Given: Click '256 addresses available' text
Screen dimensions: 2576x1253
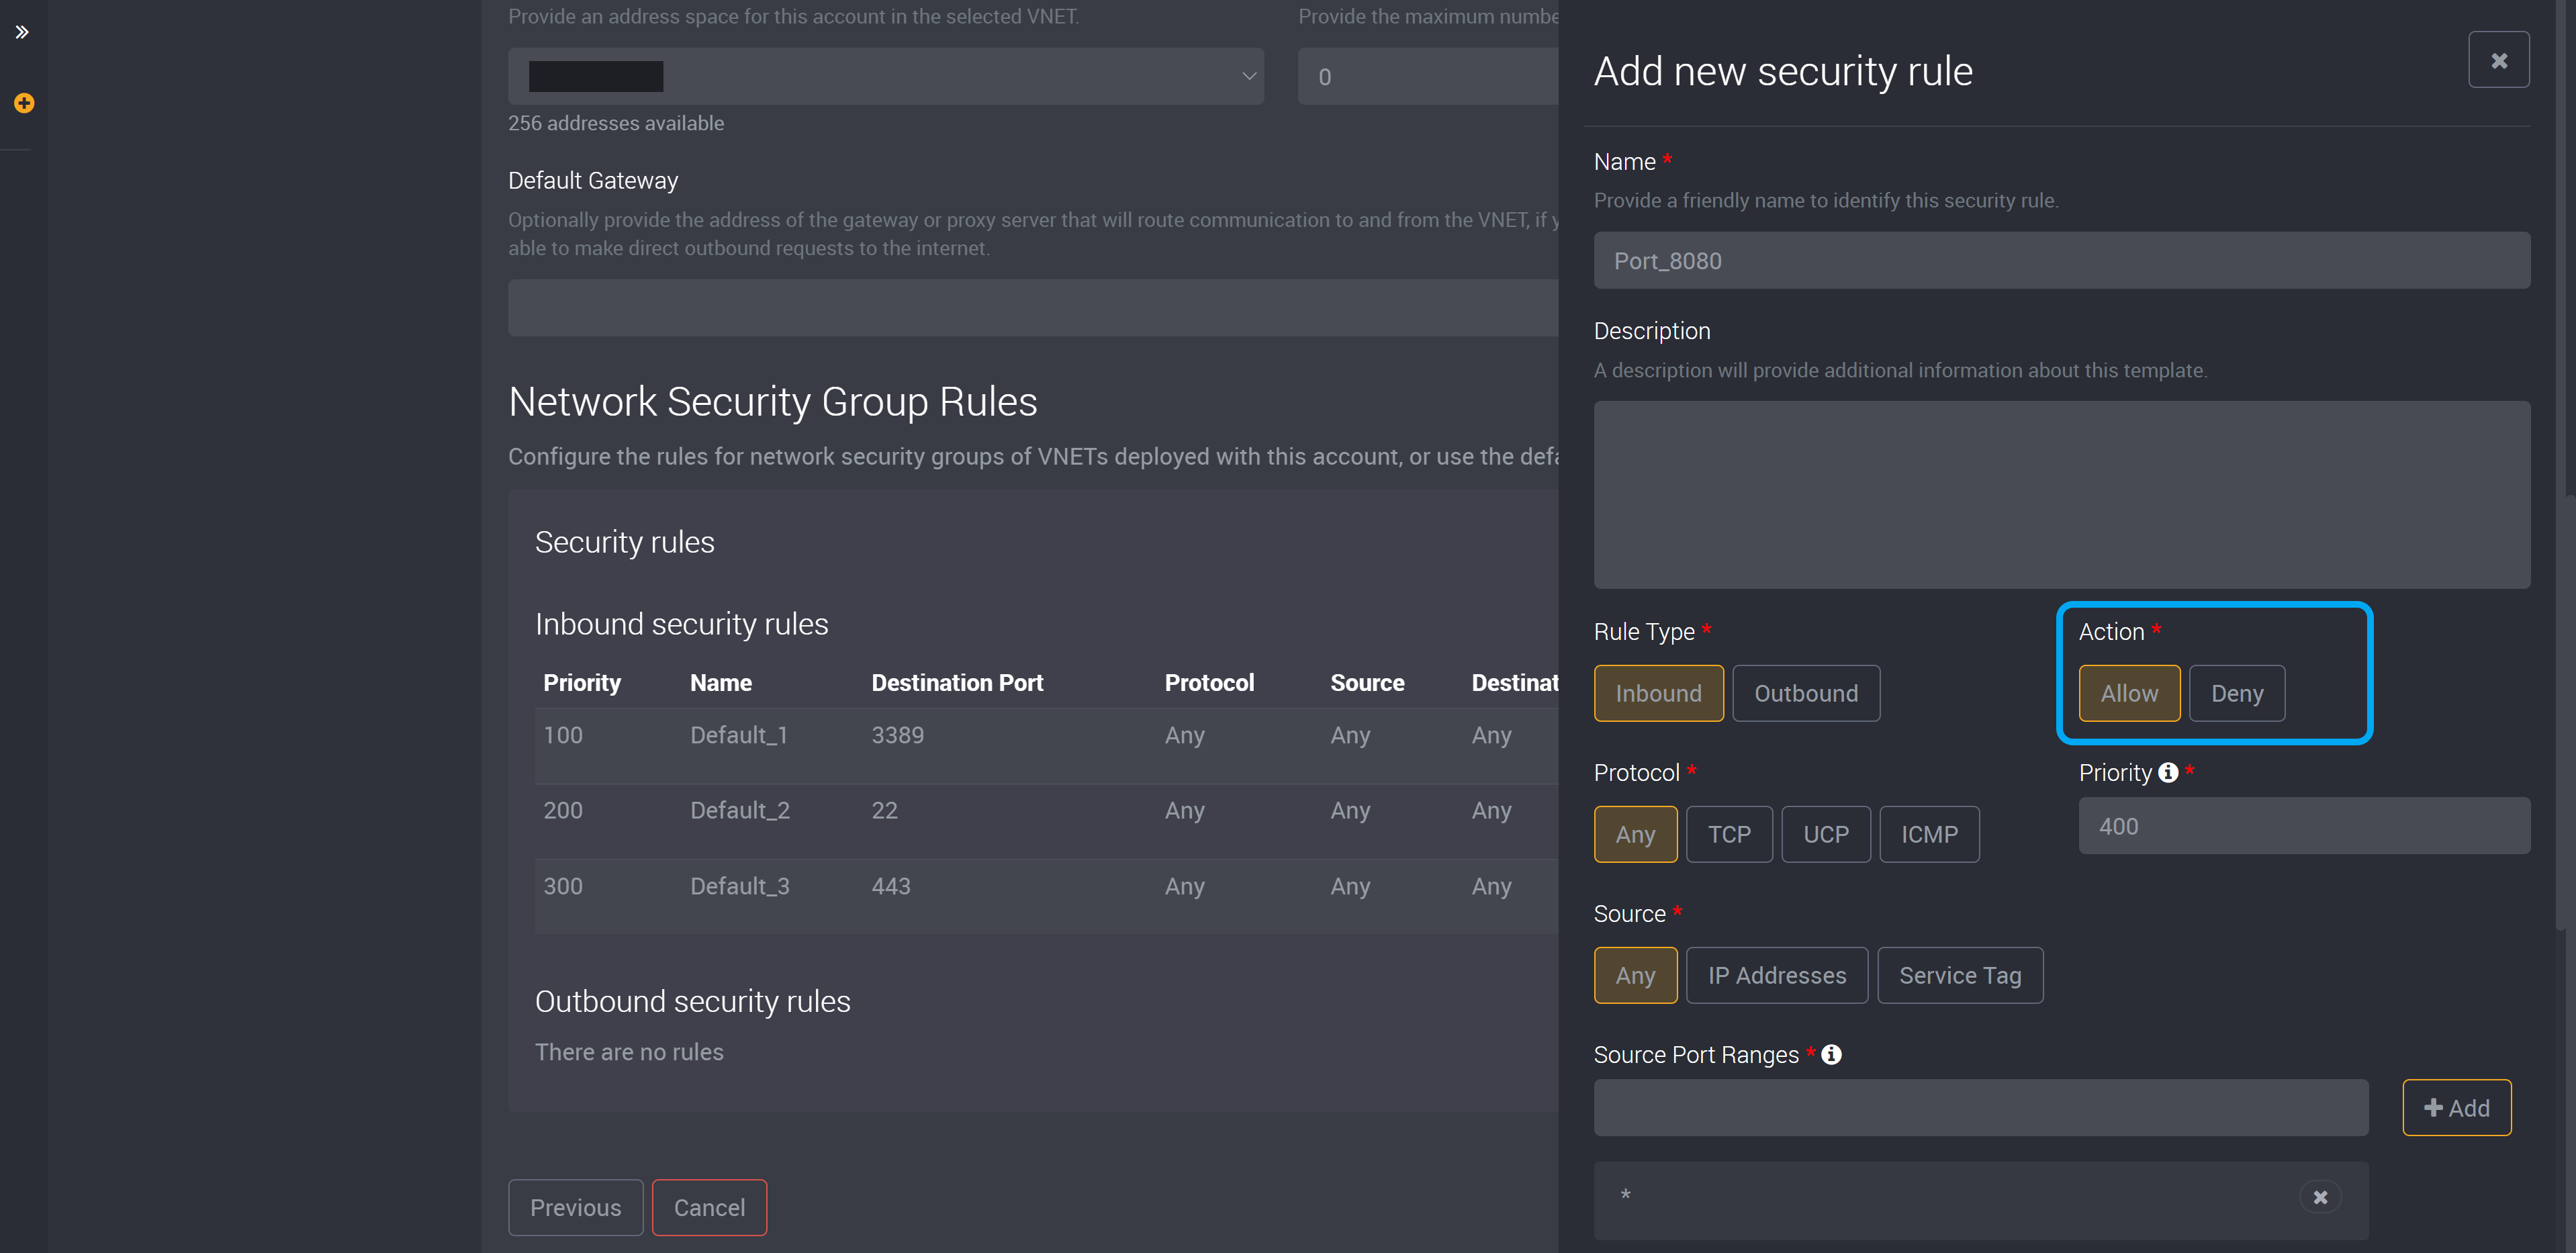Looking at the screenshot, I should (x=616, y=123).
